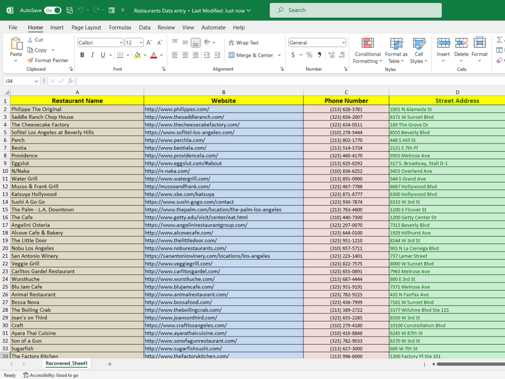Click Merge & Center button
This screenshot has height=379, width=505.
(x=251, y=55)
